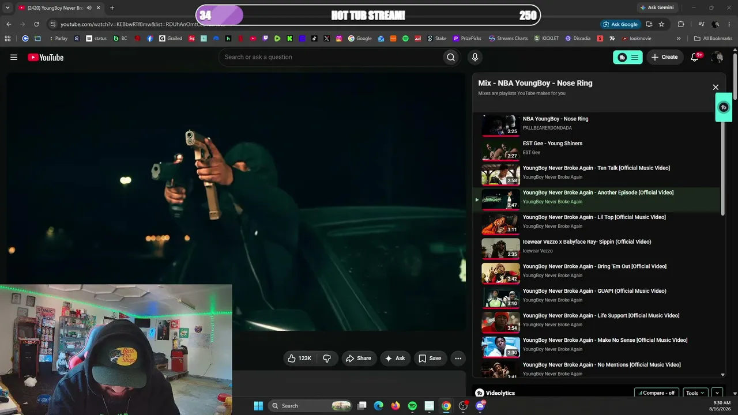This screenshot has width=738, height=415.
Task: Show hidden bookmarks overflow chevron
Action: (x=679, y=39)
